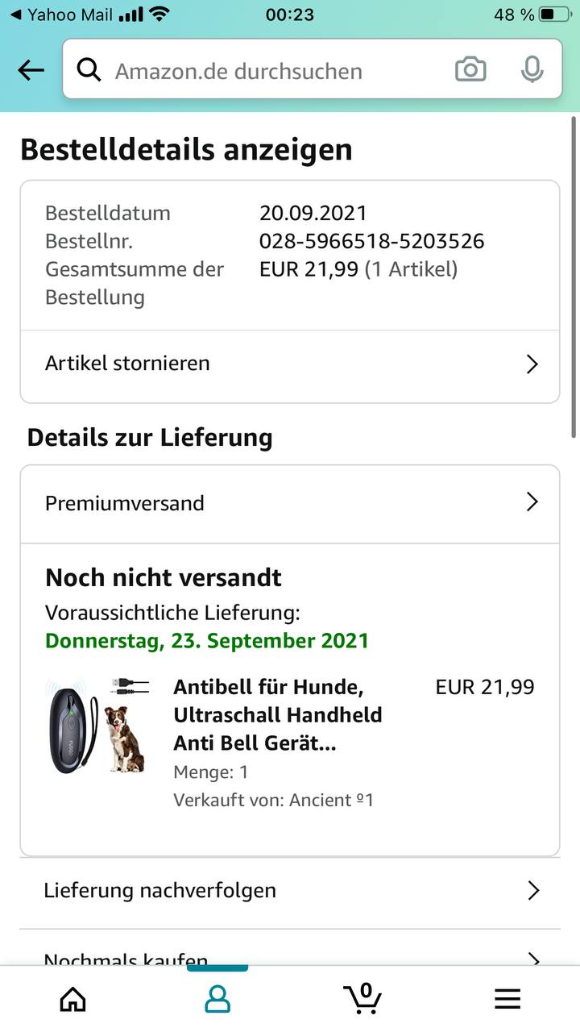Tap the microphone voice search icon
580x1032 pixels.
point(532,70)
